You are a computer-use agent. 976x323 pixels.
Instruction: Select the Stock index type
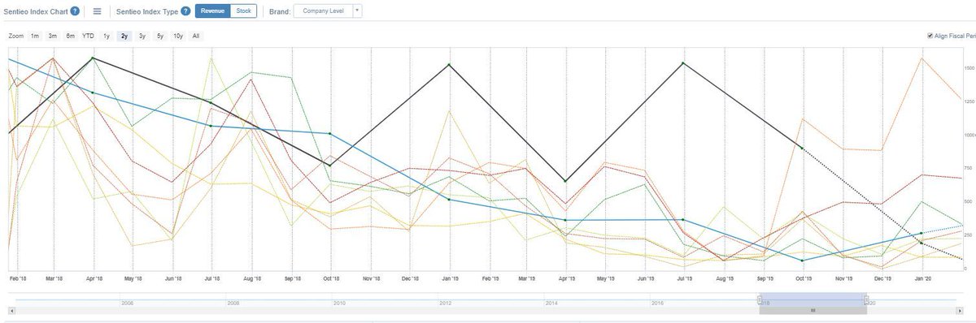(243, 11)
